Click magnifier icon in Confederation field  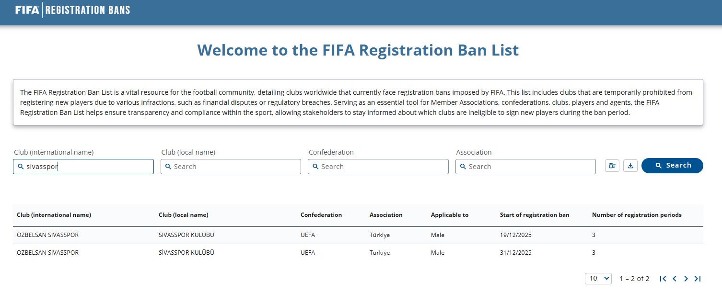[x=315, y=167]
